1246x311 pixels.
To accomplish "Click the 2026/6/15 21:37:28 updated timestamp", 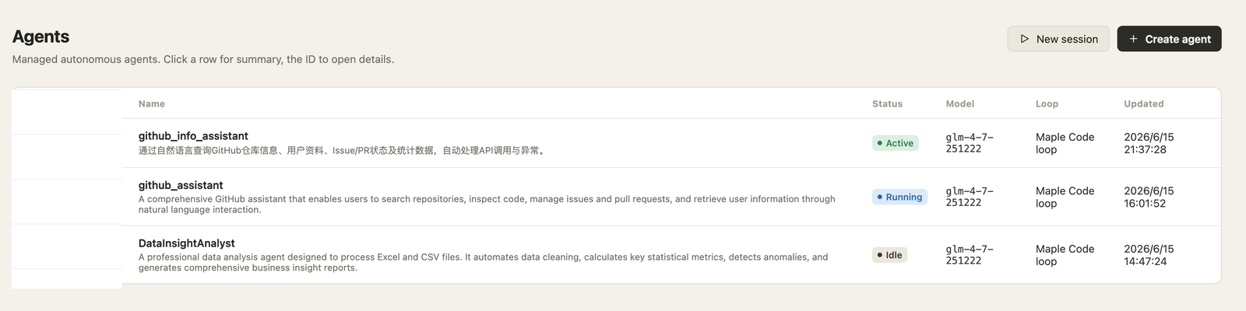I will pos(1149,143).
